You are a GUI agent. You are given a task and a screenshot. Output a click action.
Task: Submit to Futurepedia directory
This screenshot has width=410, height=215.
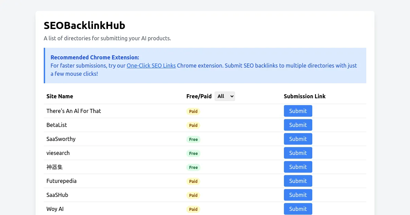[298, 181]
